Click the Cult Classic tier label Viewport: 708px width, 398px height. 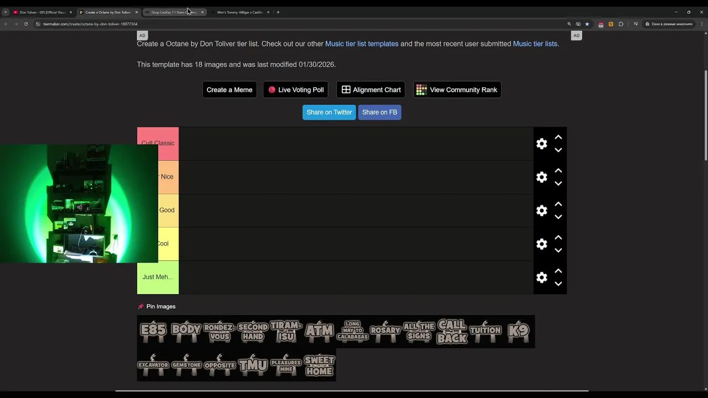[x=158, y=144]
